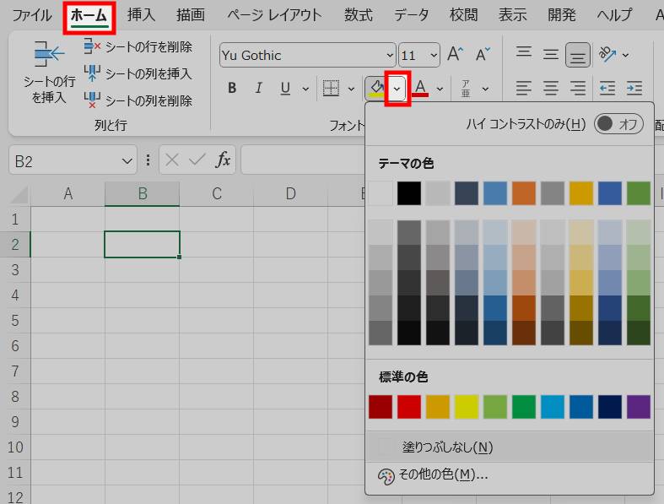Center text horizontally
This screenshot has height=504, width=664.
(550, 88)
